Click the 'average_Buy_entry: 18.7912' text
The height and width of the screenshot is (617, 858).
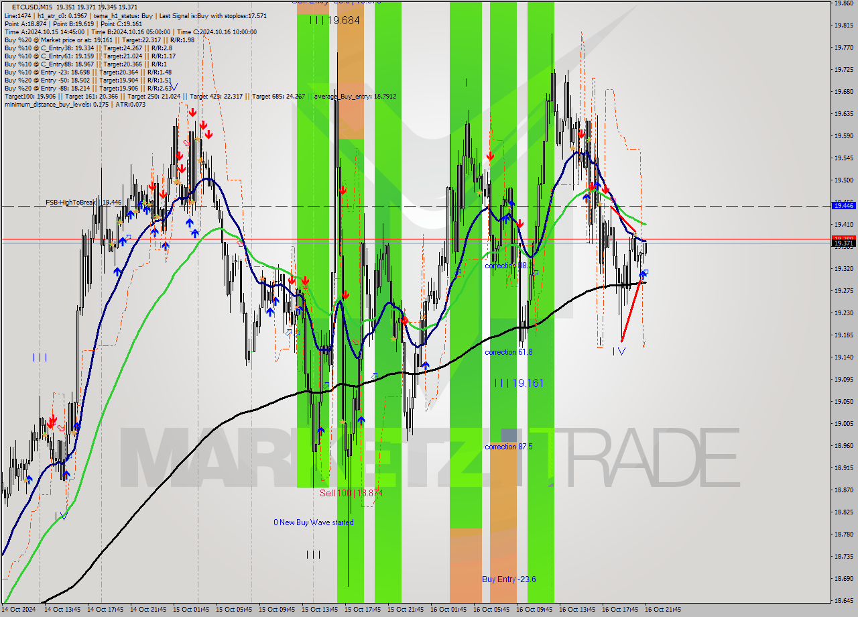[355, 96]
